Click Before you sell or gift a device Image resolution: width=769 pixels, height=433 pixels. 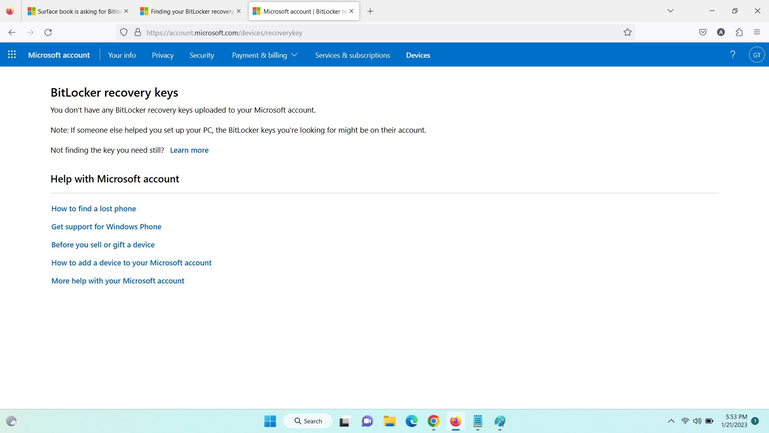pos(103,245)
